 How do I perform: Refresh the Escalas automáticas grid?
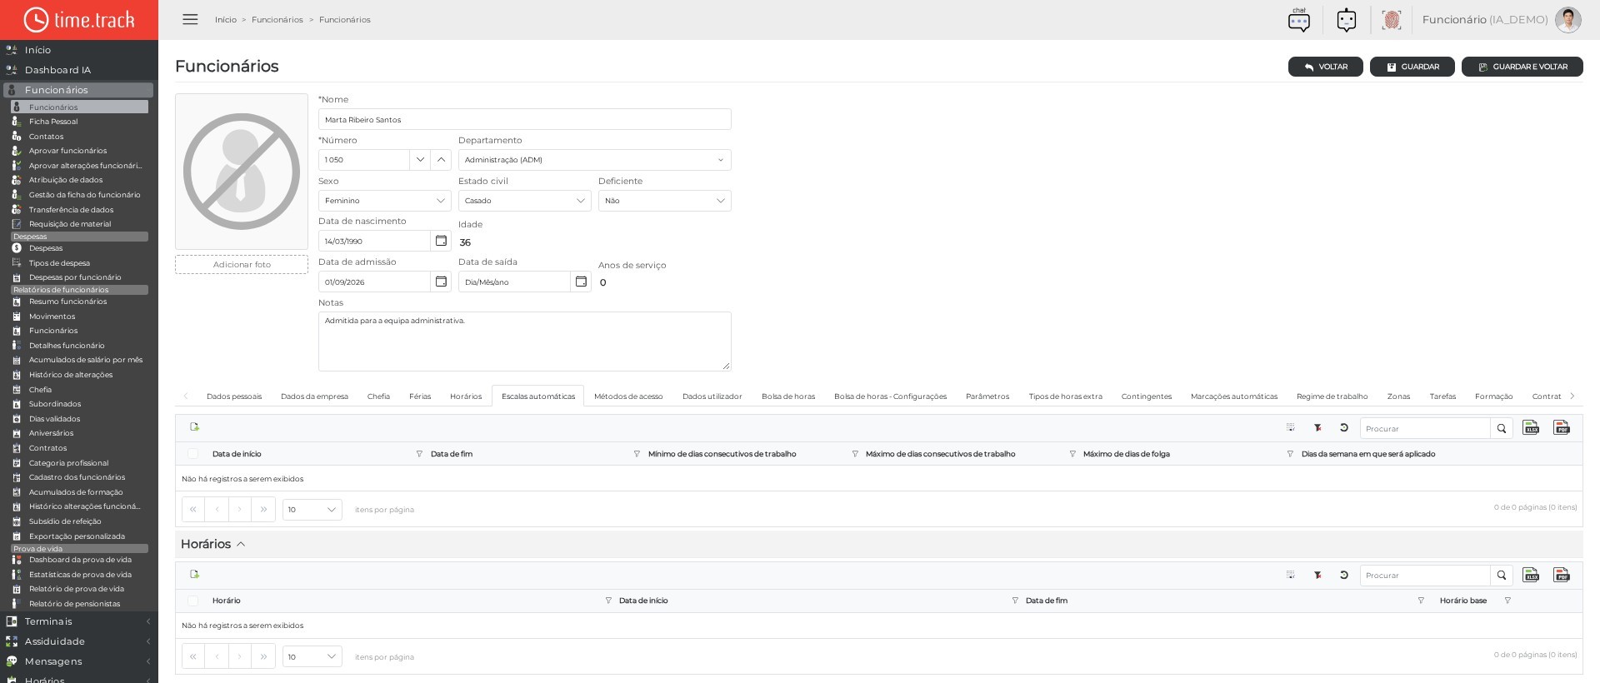click(1344, 427)
